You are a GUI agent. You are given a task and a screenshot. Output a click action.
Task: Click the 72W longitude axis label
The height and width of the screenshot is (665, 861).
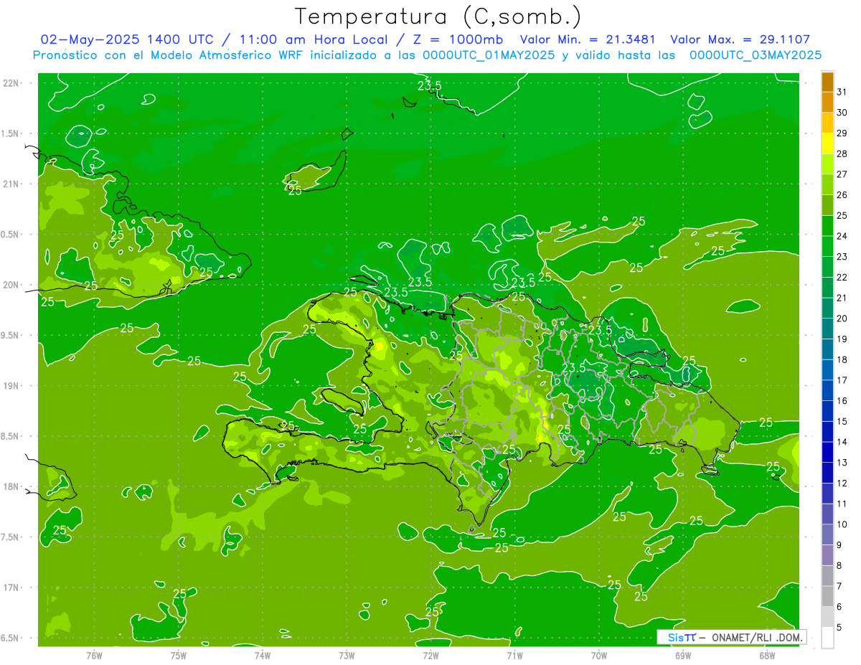coord(430,655)
